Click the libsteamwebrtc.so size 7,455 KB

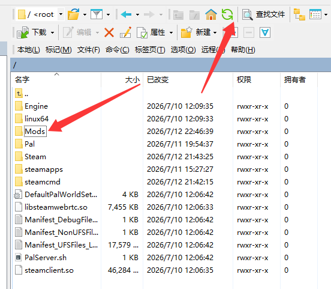(123, 207)
